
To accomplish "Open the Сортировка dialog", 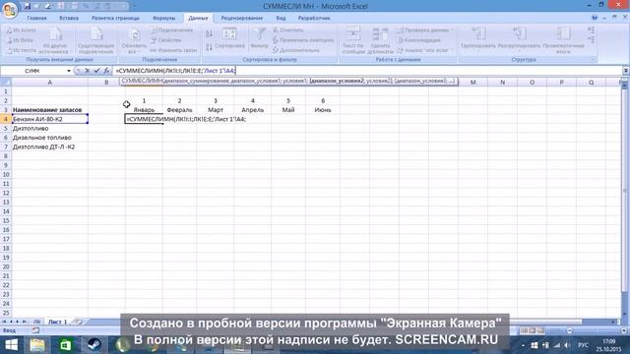I will (229, 39).
